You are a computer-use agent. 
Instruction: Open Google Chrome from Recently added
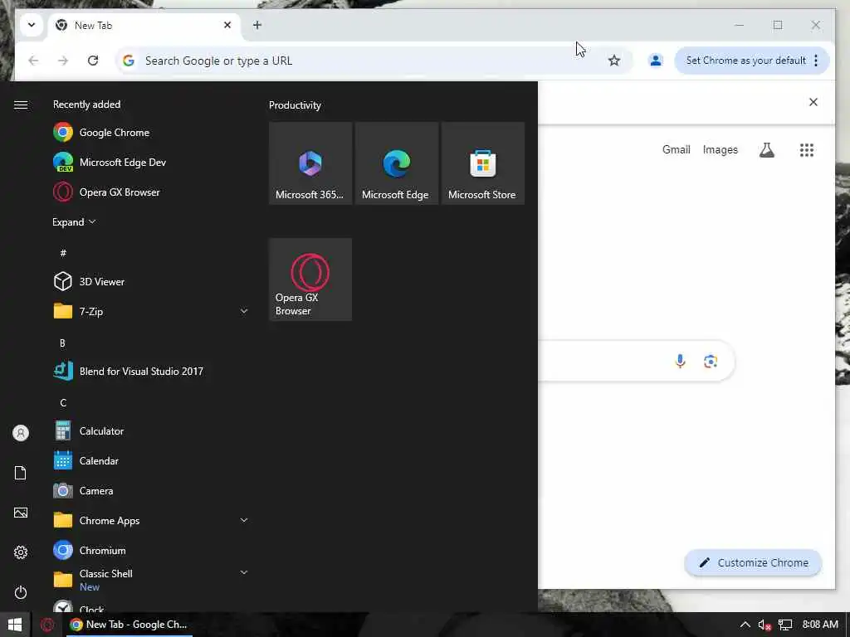(x=150, y=132)
